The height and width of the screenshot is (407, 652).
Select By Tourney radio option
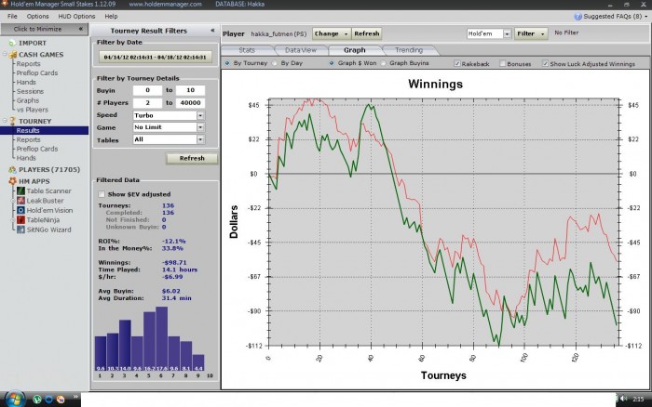[227, 63]
